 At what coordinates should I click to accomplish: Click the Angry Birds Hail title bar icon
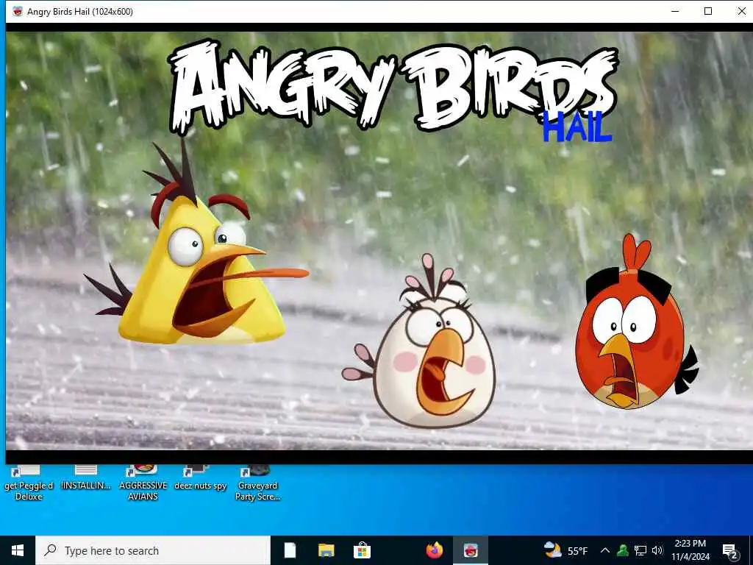(x=18, y=11)
